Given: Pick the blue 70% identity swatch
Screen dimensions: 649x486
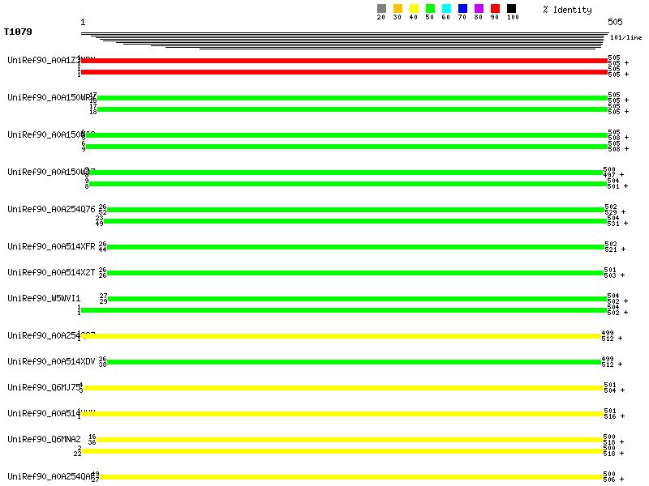Looking at the screenshot, I should (462, 9).
